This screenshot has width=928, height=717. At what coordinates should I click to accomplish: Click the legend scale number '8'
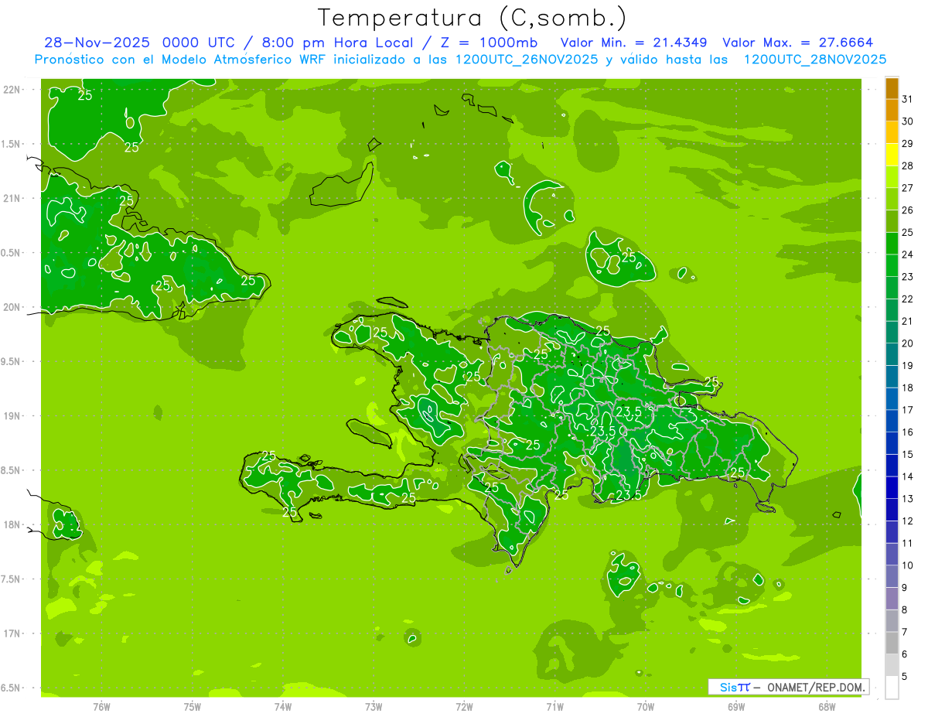coord(905,610)
